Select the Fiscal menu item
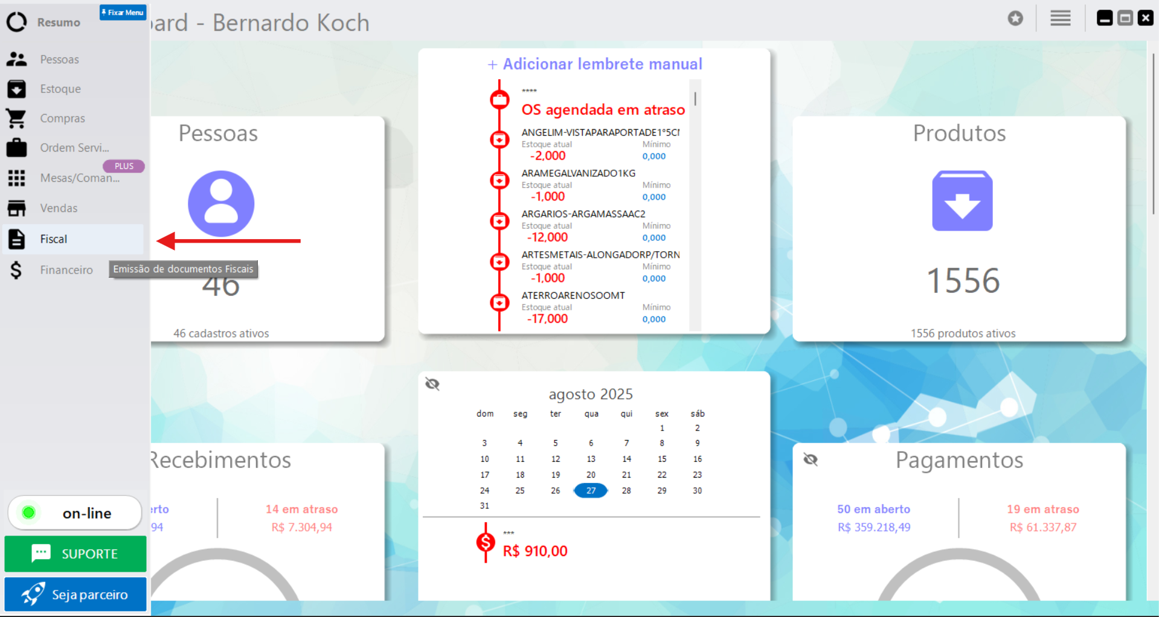 tap(54, 239)
